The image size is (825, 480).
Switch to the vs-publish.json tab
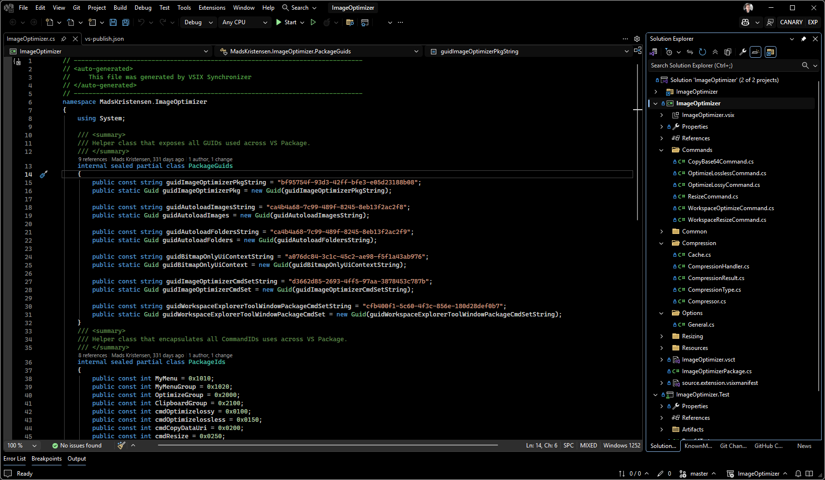(x=105, y=39)
